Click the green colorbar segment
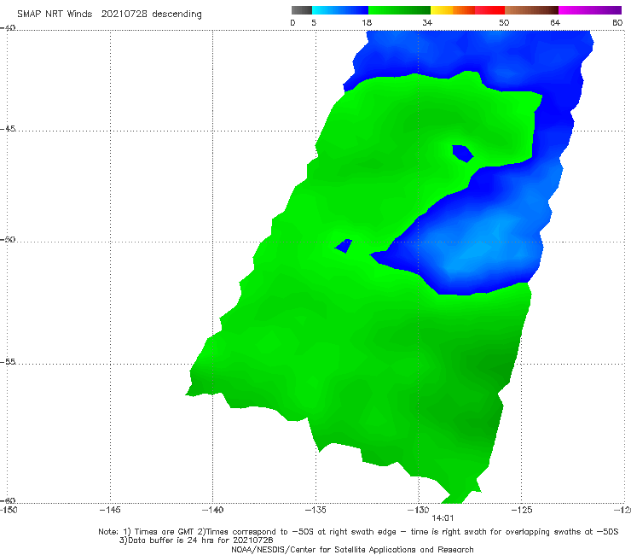The height and width of the screenshot is (555, 631). click(399, 10)
